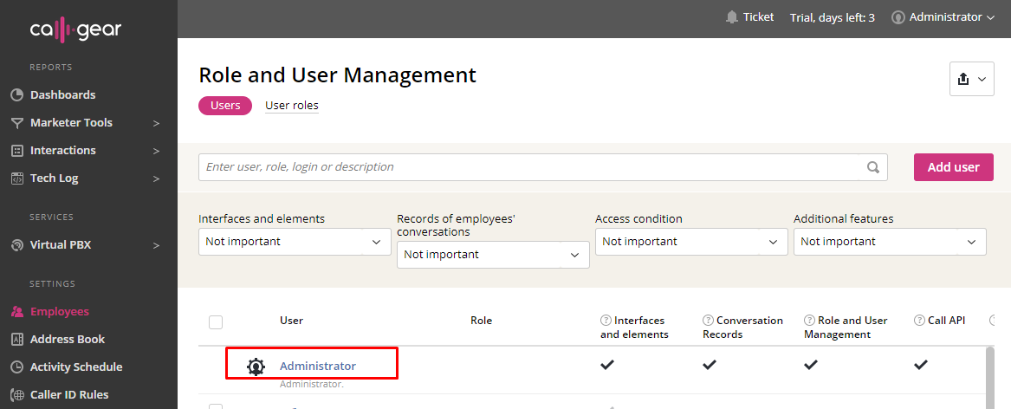Click Administrator's Conversation Records checkmark
The image size is (1011, 409).
click(x=710, y=365)
